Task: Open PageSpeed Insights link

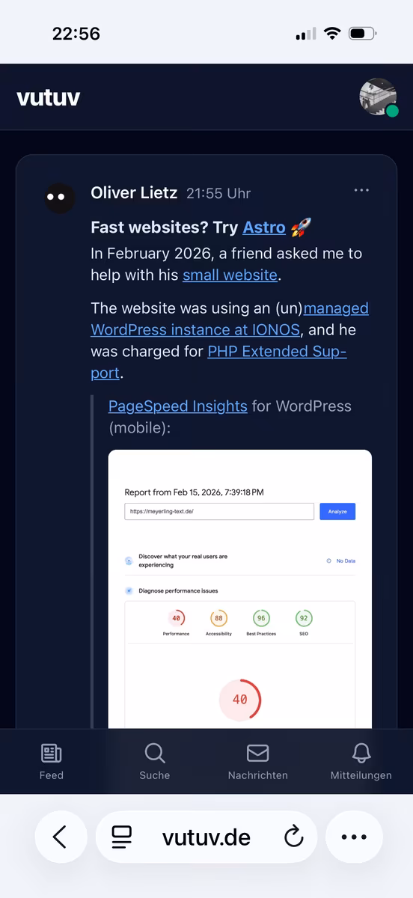Action: click(177, 406)
